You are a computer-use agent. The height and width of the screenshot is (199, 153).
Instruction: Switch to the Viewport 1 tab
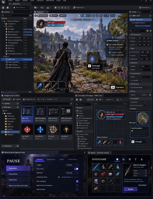point(40,12)
